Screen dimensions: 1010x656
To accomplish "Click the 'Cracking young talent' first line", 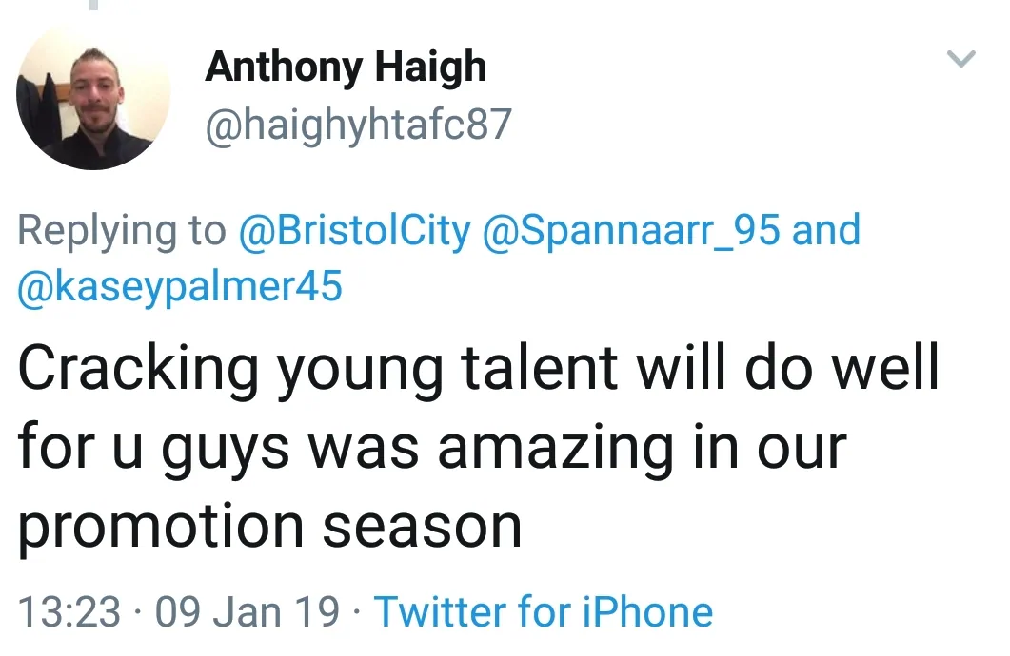I will tap(476, 371).
